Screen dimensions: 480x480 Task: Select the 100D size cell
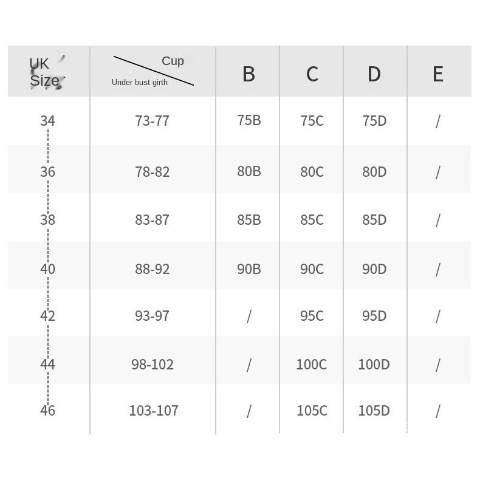pyautogui.click(x=374, y=365)
